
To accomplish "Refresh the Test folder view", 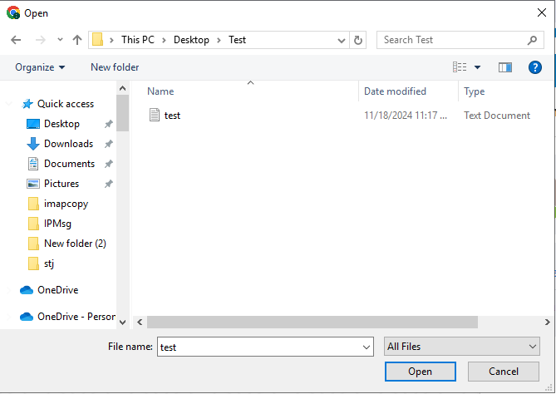I will pyautogui.click(x=358, y=40).
